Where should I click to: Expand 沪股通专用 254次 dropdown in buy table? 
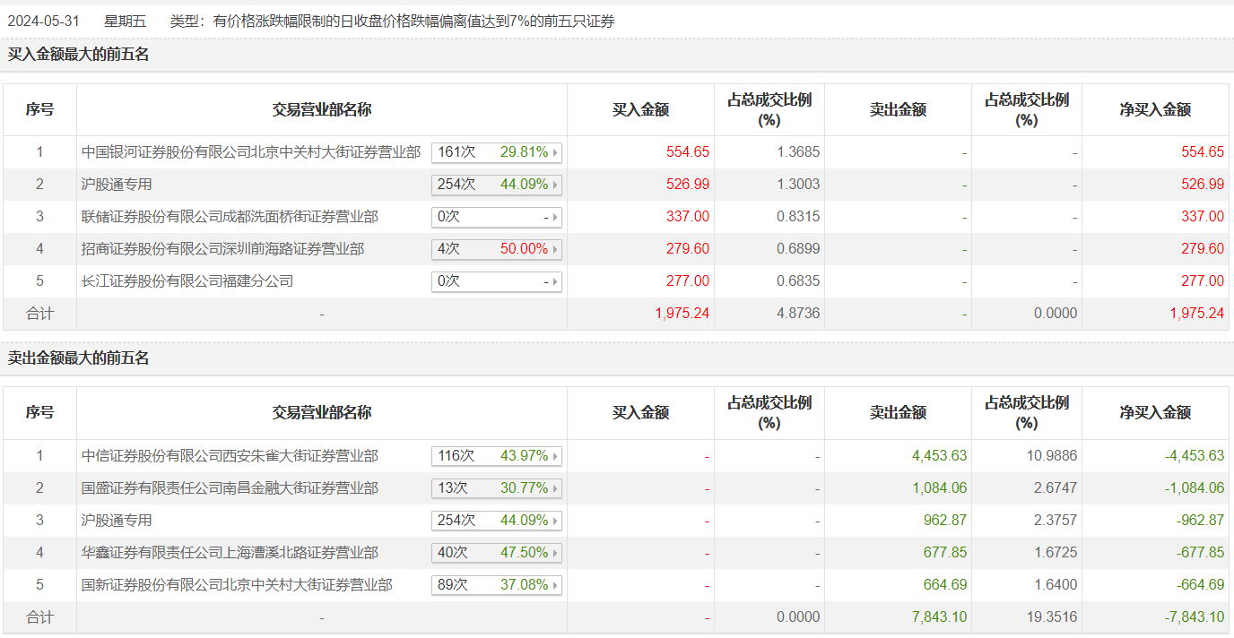pos(497,185)
